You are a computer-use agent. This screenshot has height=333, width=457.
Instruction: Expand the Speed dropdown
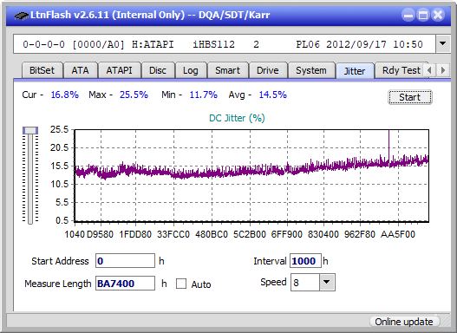[327, 282]
